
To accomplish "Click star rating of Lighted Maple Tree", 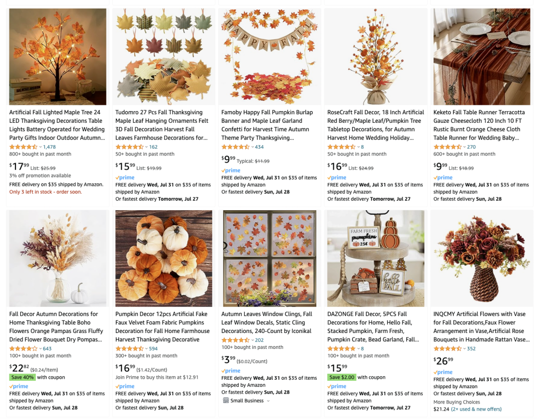I will [x=23, y=147].
